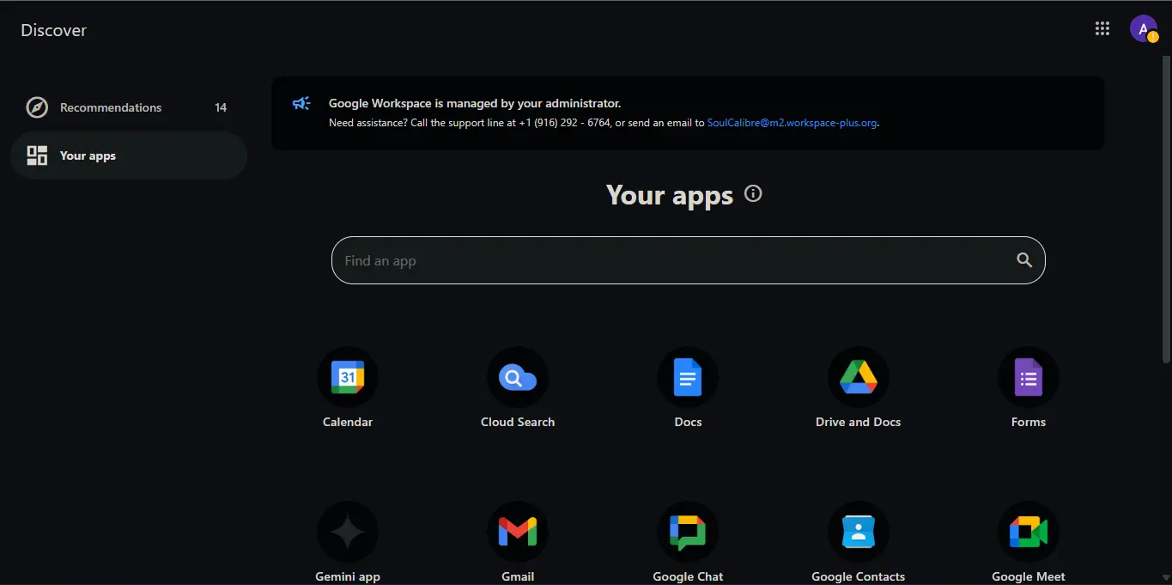Email SoulCalibre@m2.workspace-plus.org support link
Image resolution: width=1172 pixels, height=585 pixels.
point(792,123)
